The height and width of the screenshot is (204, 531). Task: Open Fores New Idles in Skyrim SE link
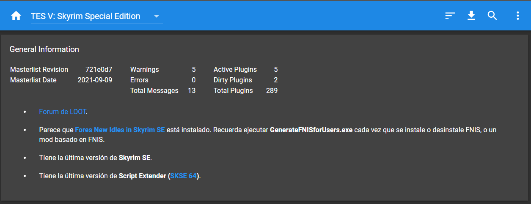point(120,130)
